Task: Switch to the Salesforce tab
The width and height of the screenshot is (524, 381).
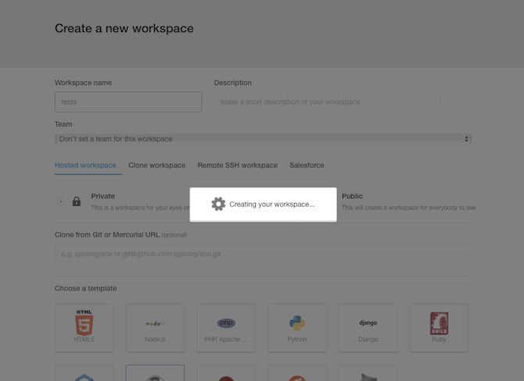Action: (307, 166)
